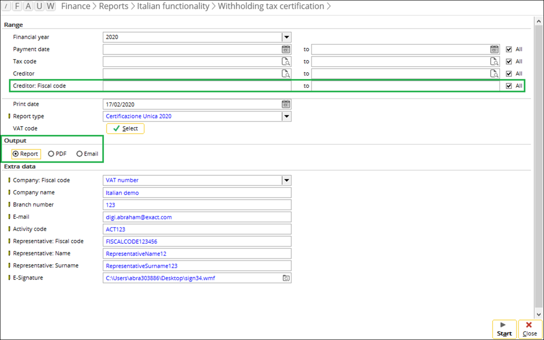Go to Withholding tax certification breadcrumb
The height and width of the screenshot is (340, 544).
[x=271, y=6]
